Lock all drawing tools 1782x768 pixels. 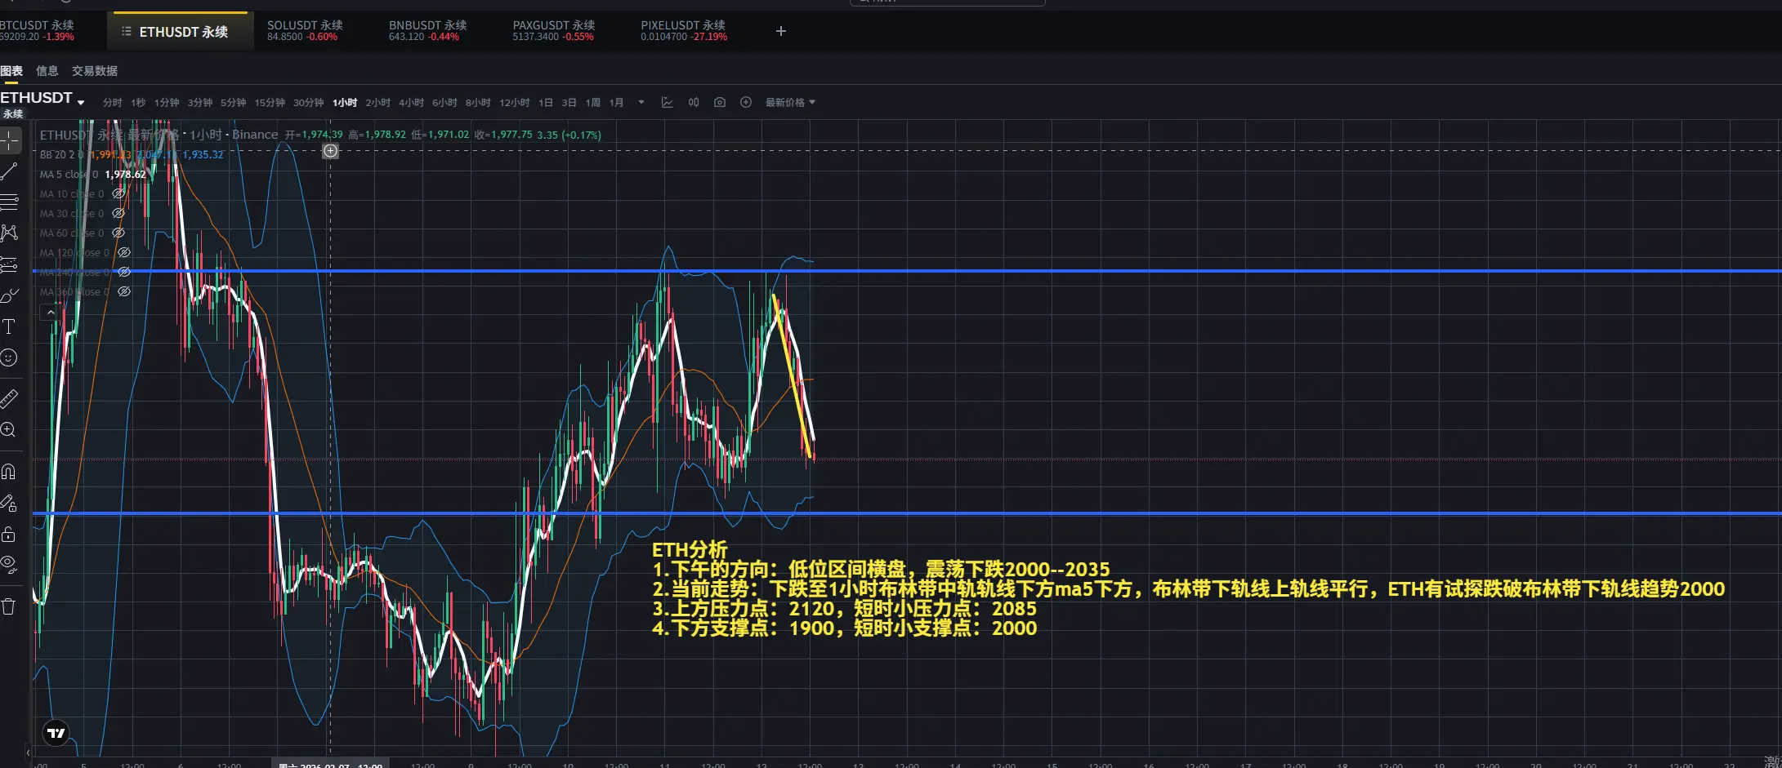[9, 534]
